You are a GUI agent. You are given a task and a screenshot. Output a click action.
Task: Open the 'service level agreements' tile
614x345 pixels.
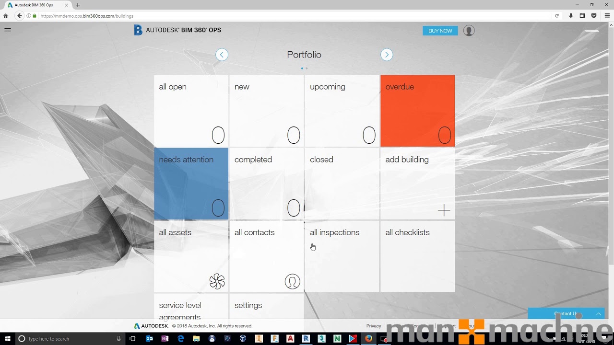pyautogui.click(x=191, y=306)
